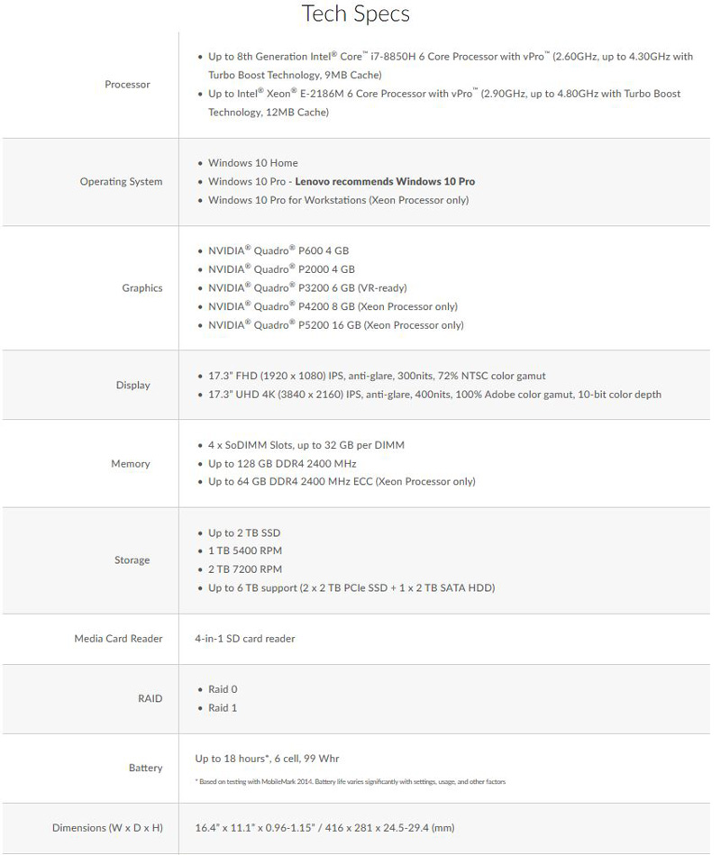Click the Windows 10 Home entry

pos(252,163)
